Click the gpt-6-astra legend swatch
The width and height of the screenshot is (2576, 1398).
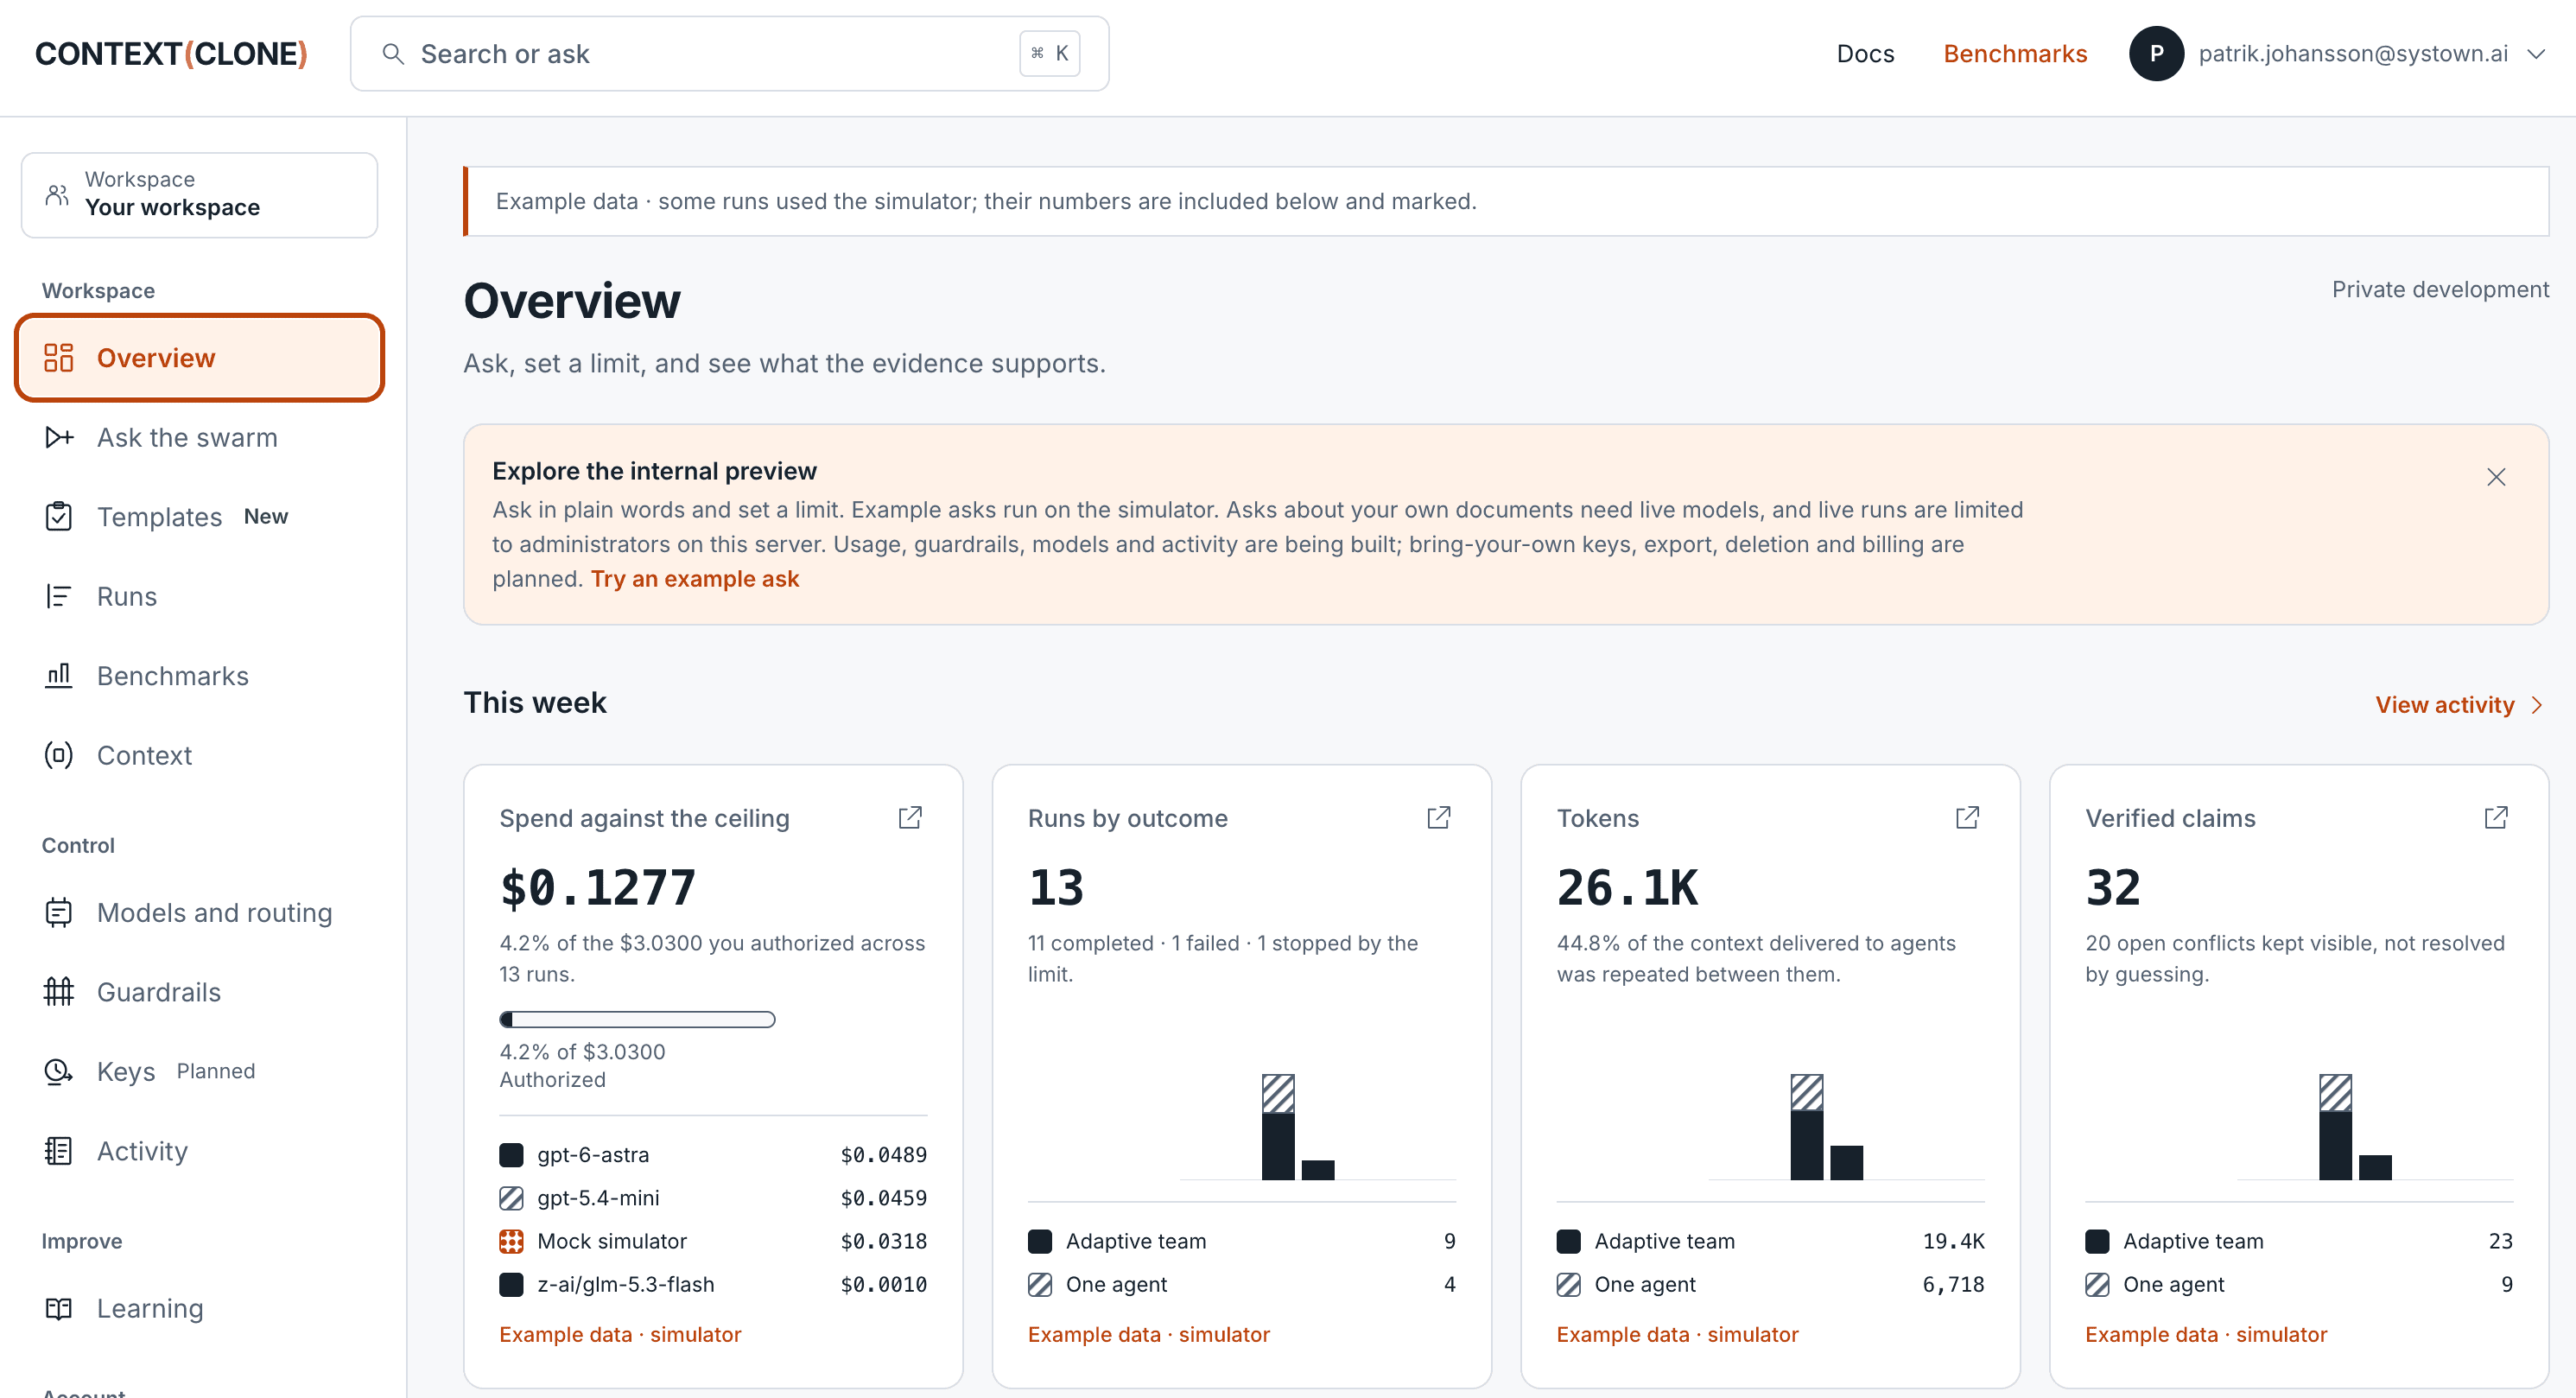(511, 1155)
